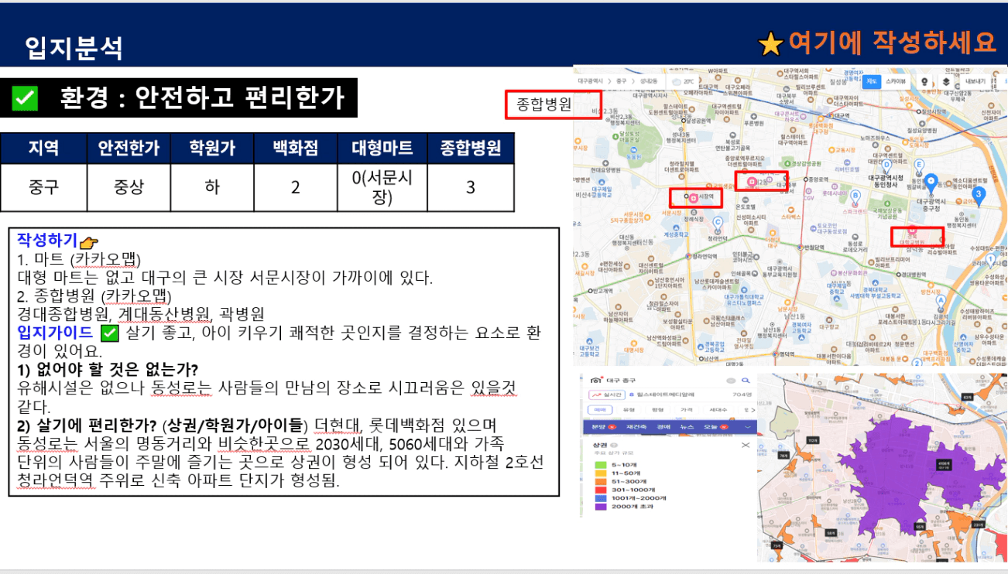Image resolution: width=1008 pixels, height=574 pixels.
Task: Click the 입지분석 slide title
Action: 74,48
